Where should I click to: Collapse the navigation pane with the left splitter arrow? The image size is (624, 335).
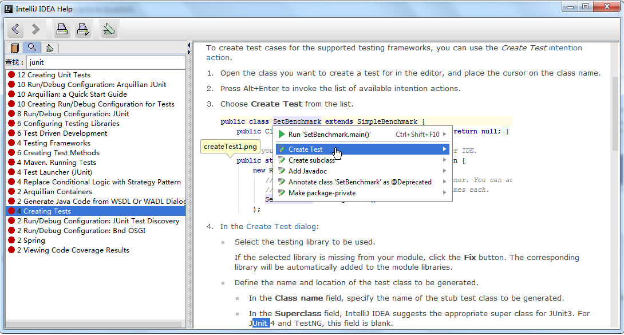[189, 45]
